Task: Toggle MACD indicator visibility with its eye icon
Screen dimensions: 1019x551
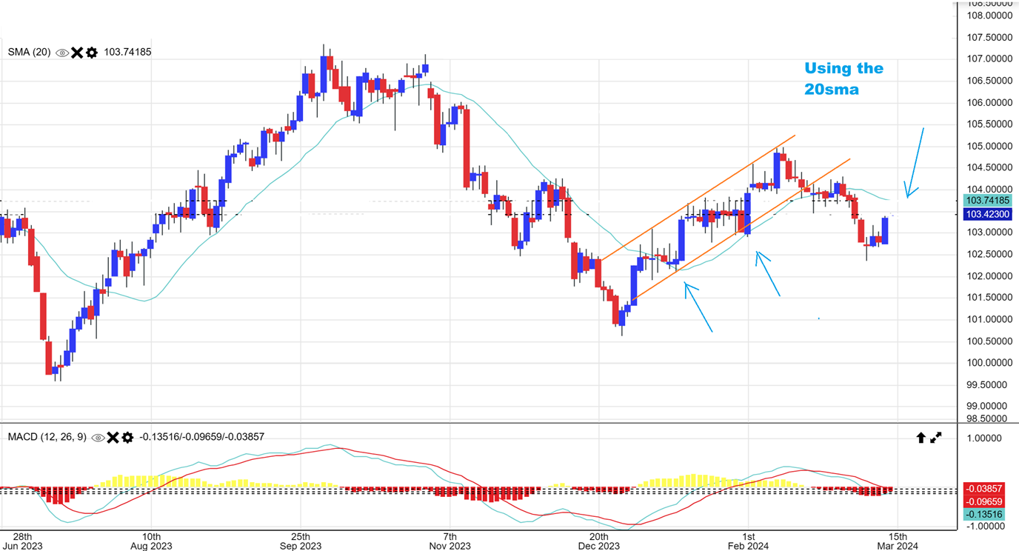Action: pos(98,438)
